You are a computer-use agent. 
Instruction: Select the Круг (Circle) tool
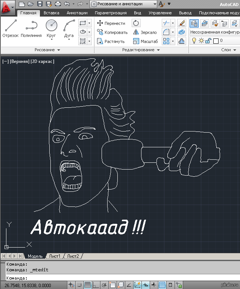pos(52,29)
